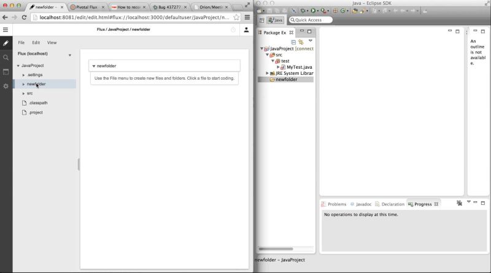Click the green Run button in Eclipse
The height and width of the screenshot is (273, 491).
pos(313,10)
